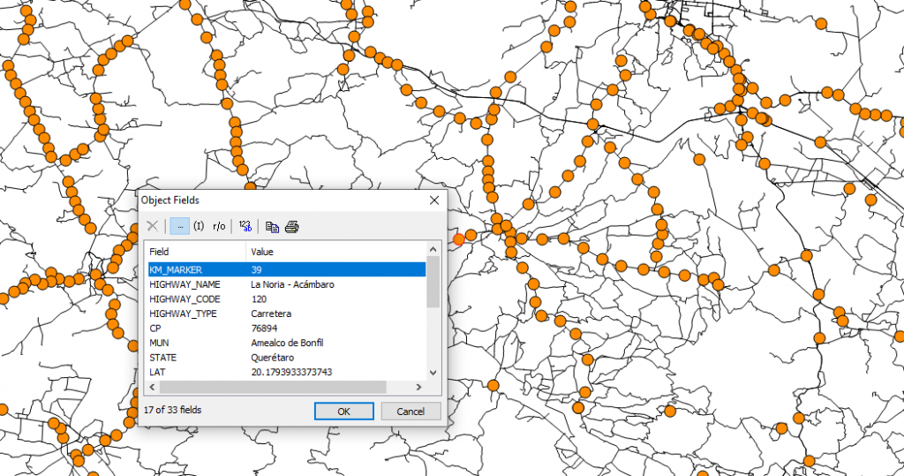This screenshot has height=476, width=904.
Task: Select the MUN field row
Action: pos(287,343)
